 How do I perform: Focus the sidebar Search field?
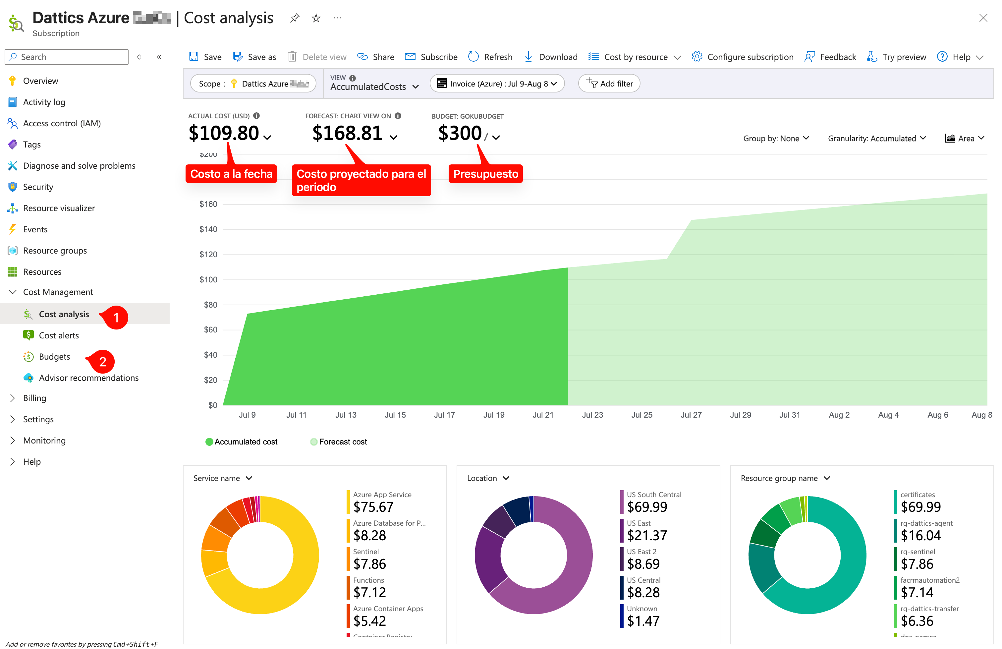pyautogui.click(x=67, y=57)
